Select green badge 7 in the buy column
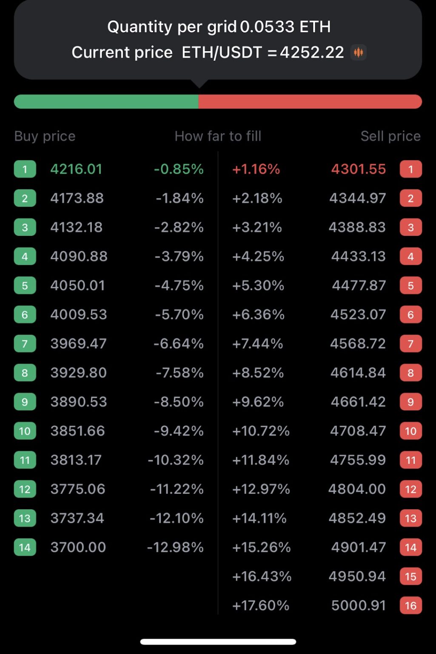Viewport: 436px width, 654px height. click(x=25, y=343)
